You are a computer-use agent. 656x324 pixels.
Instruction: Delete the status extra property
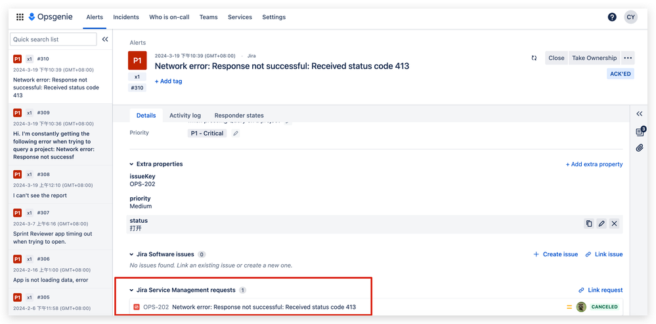[x=614, y=223]
